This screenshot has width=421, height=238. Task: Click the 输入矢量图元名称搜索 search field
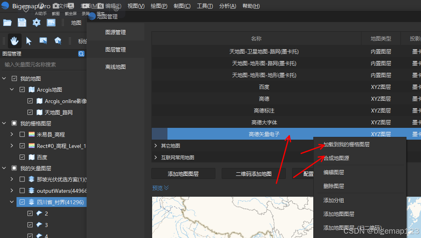click(x=43, y=65)
